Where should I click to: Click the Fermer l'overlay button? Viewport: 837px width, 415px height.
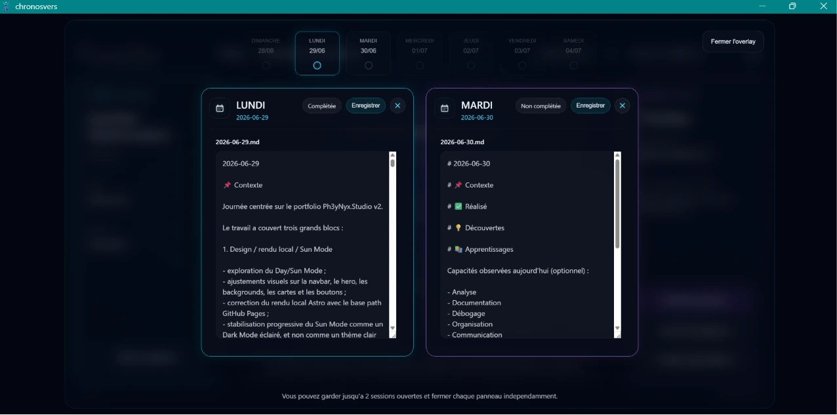(733, 41)
